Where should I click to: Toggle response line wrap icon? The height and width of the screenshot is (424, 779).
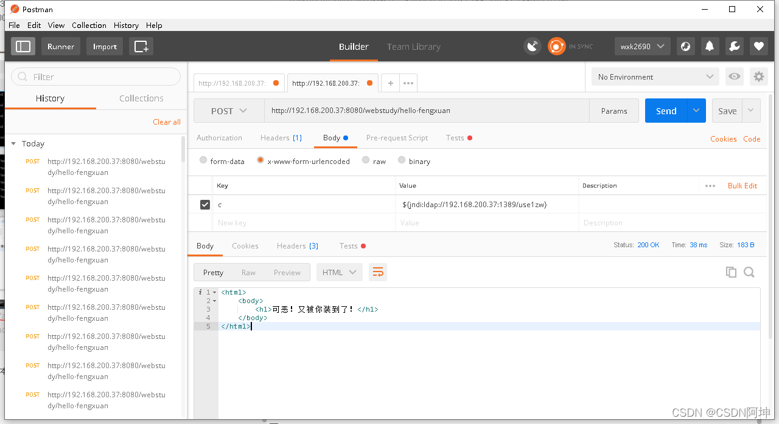pos(378,272)
